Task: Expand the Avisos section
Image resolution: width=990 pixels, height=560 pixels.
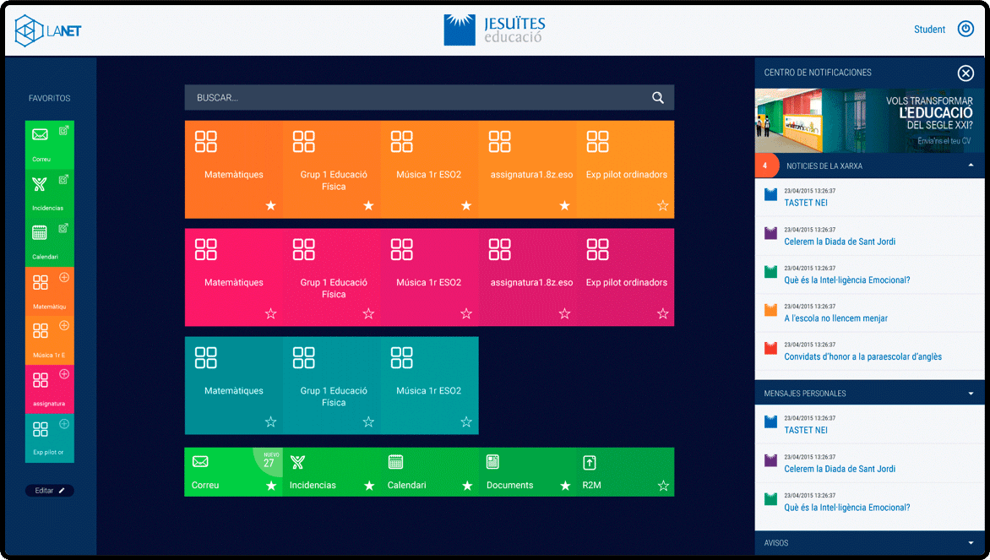Action: (968, 543)
